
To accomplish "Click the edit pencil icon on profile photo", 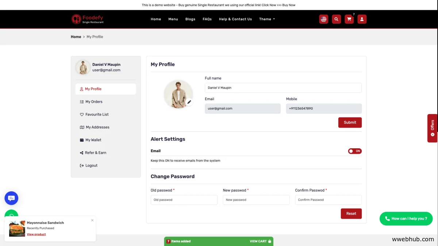I will click(x=189, y=102).
